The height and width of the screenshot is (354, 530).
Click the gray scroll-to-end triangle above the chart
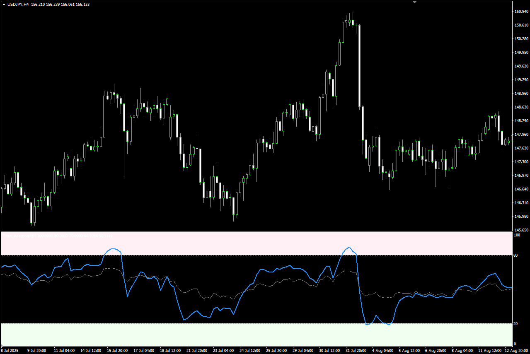414,2
